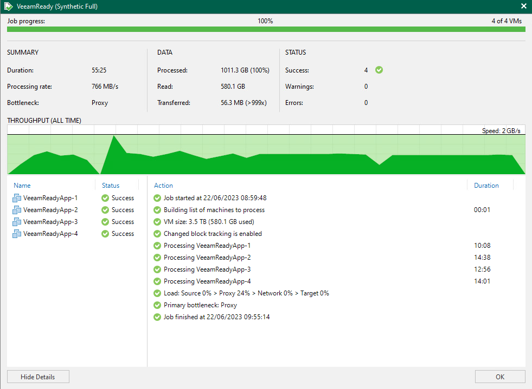Image resolution: width=532 pixels, height=389 pixels.
Task: Select the 'Load: Source 0% > Proxy 24%' entry
Action: tap(246, 293)
